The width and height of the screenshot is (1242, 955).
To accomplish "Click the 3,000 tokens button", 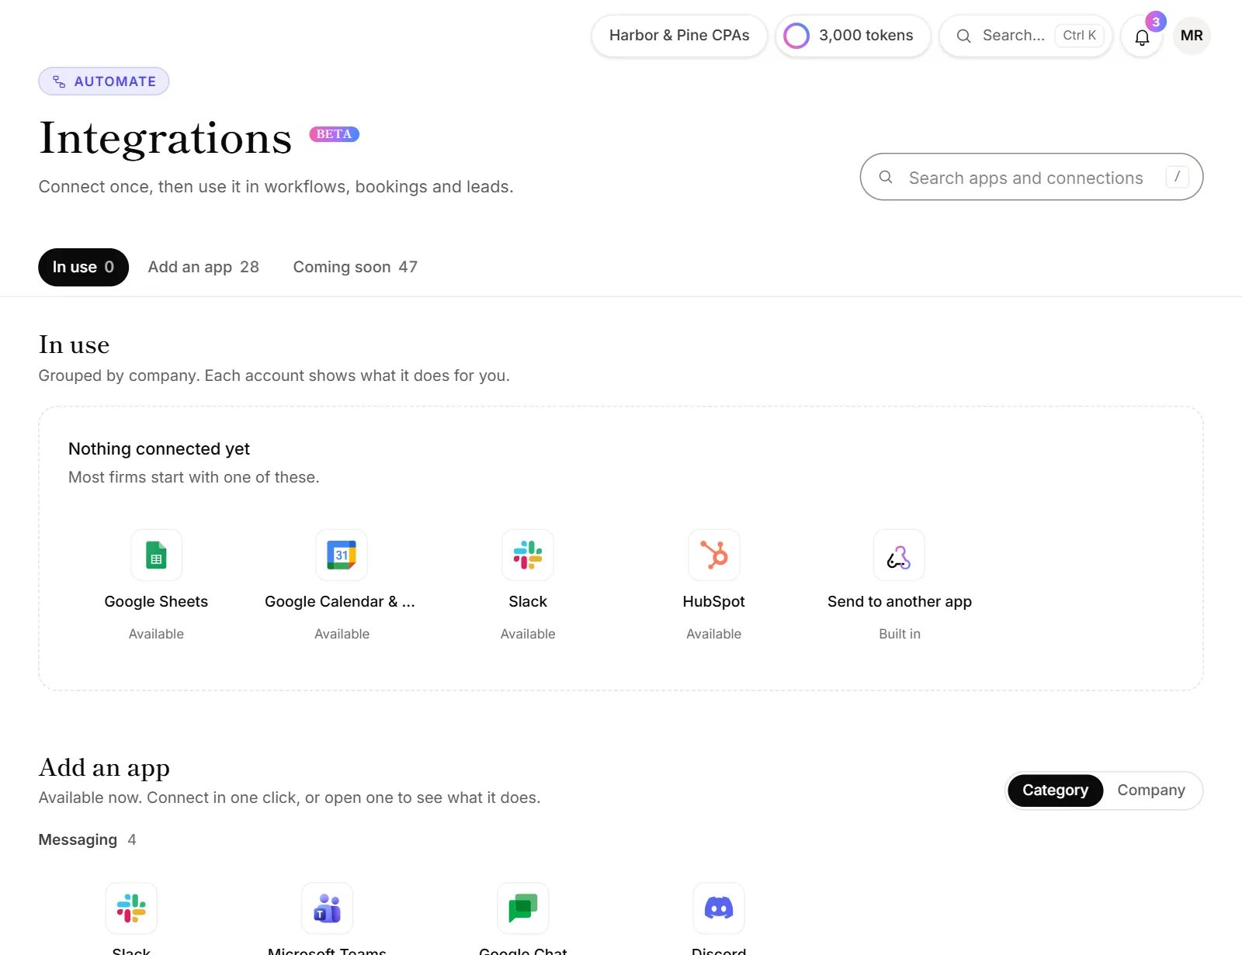I will click(853, 36).
